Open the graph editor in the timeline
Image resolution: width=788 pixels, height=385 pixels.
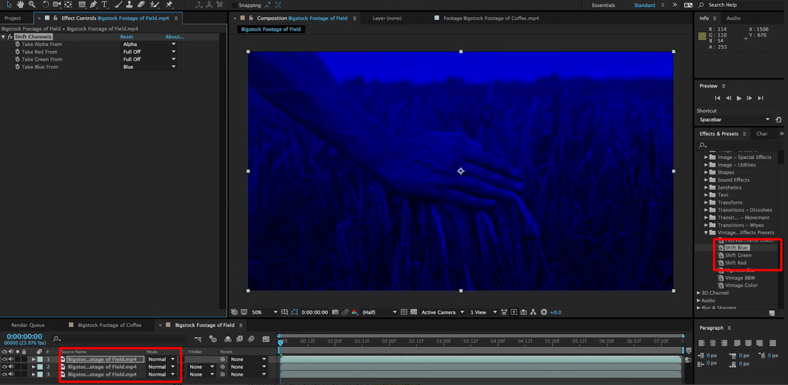tap(266, 339)
